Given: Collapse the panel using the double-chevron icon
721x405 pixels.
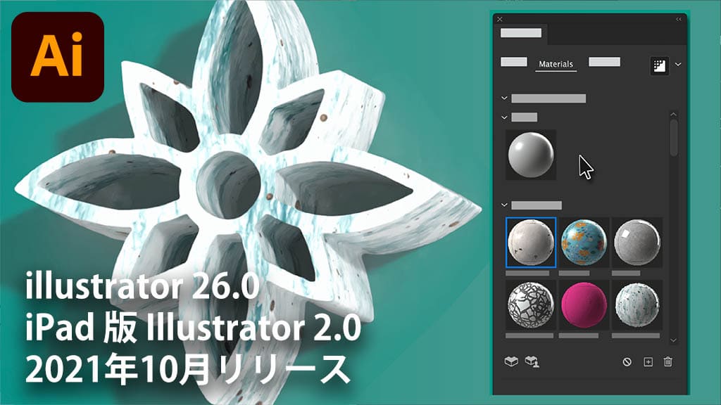Looking at the screenshot, I should (678, 19).
